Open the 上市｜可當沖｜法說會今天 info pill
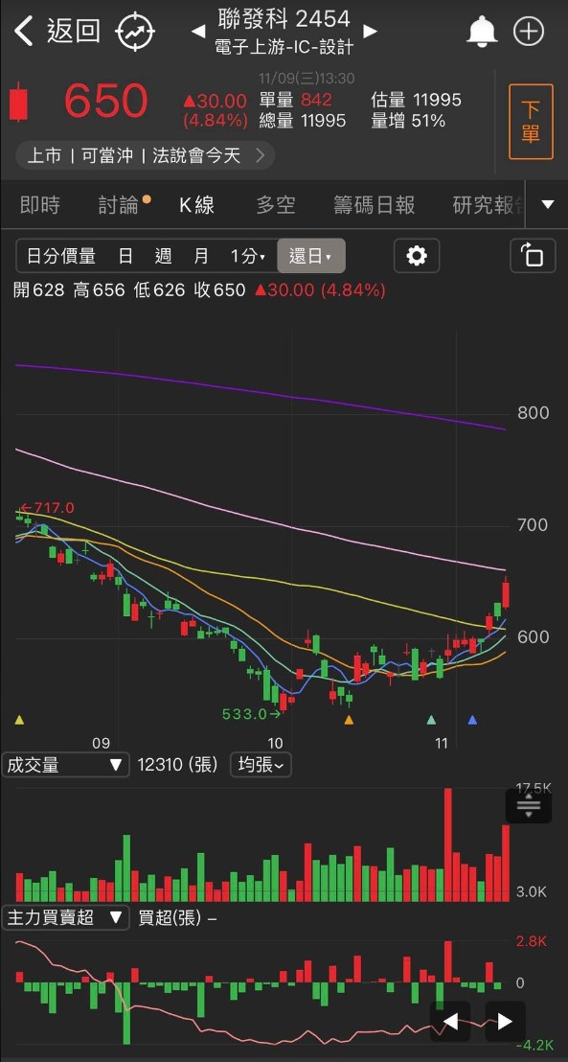Image resolution: width=568 pixels, height=1062 pixels. click(x=145, y=156)
